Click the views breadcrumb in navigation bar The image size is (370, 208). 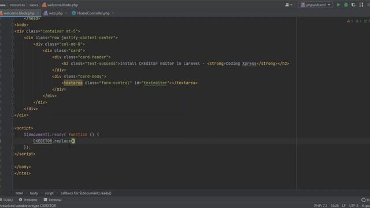pos(34,5)
